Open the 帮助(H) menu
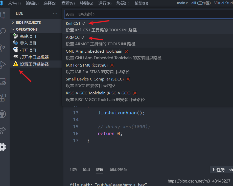The image size is (233, 186). pos(141,3)
